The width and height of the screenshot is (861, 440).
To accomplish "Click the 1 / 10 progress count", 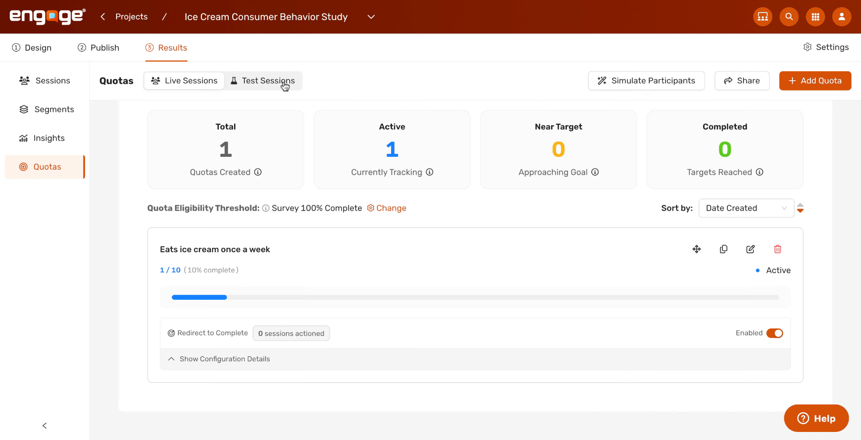I will coord(170,270).
